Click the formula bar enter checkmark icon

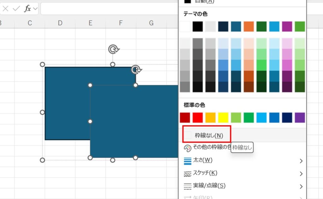point(16,9)
